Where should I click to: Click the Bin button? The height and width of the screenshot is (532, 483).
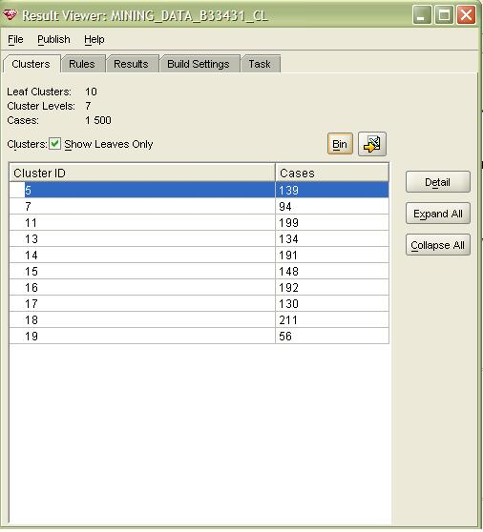click(340, 144)
